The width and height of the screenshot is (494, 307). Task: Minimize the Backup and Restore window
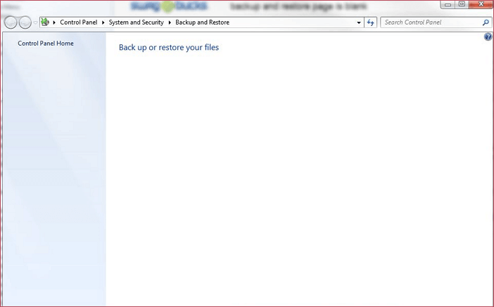(449, 4)
